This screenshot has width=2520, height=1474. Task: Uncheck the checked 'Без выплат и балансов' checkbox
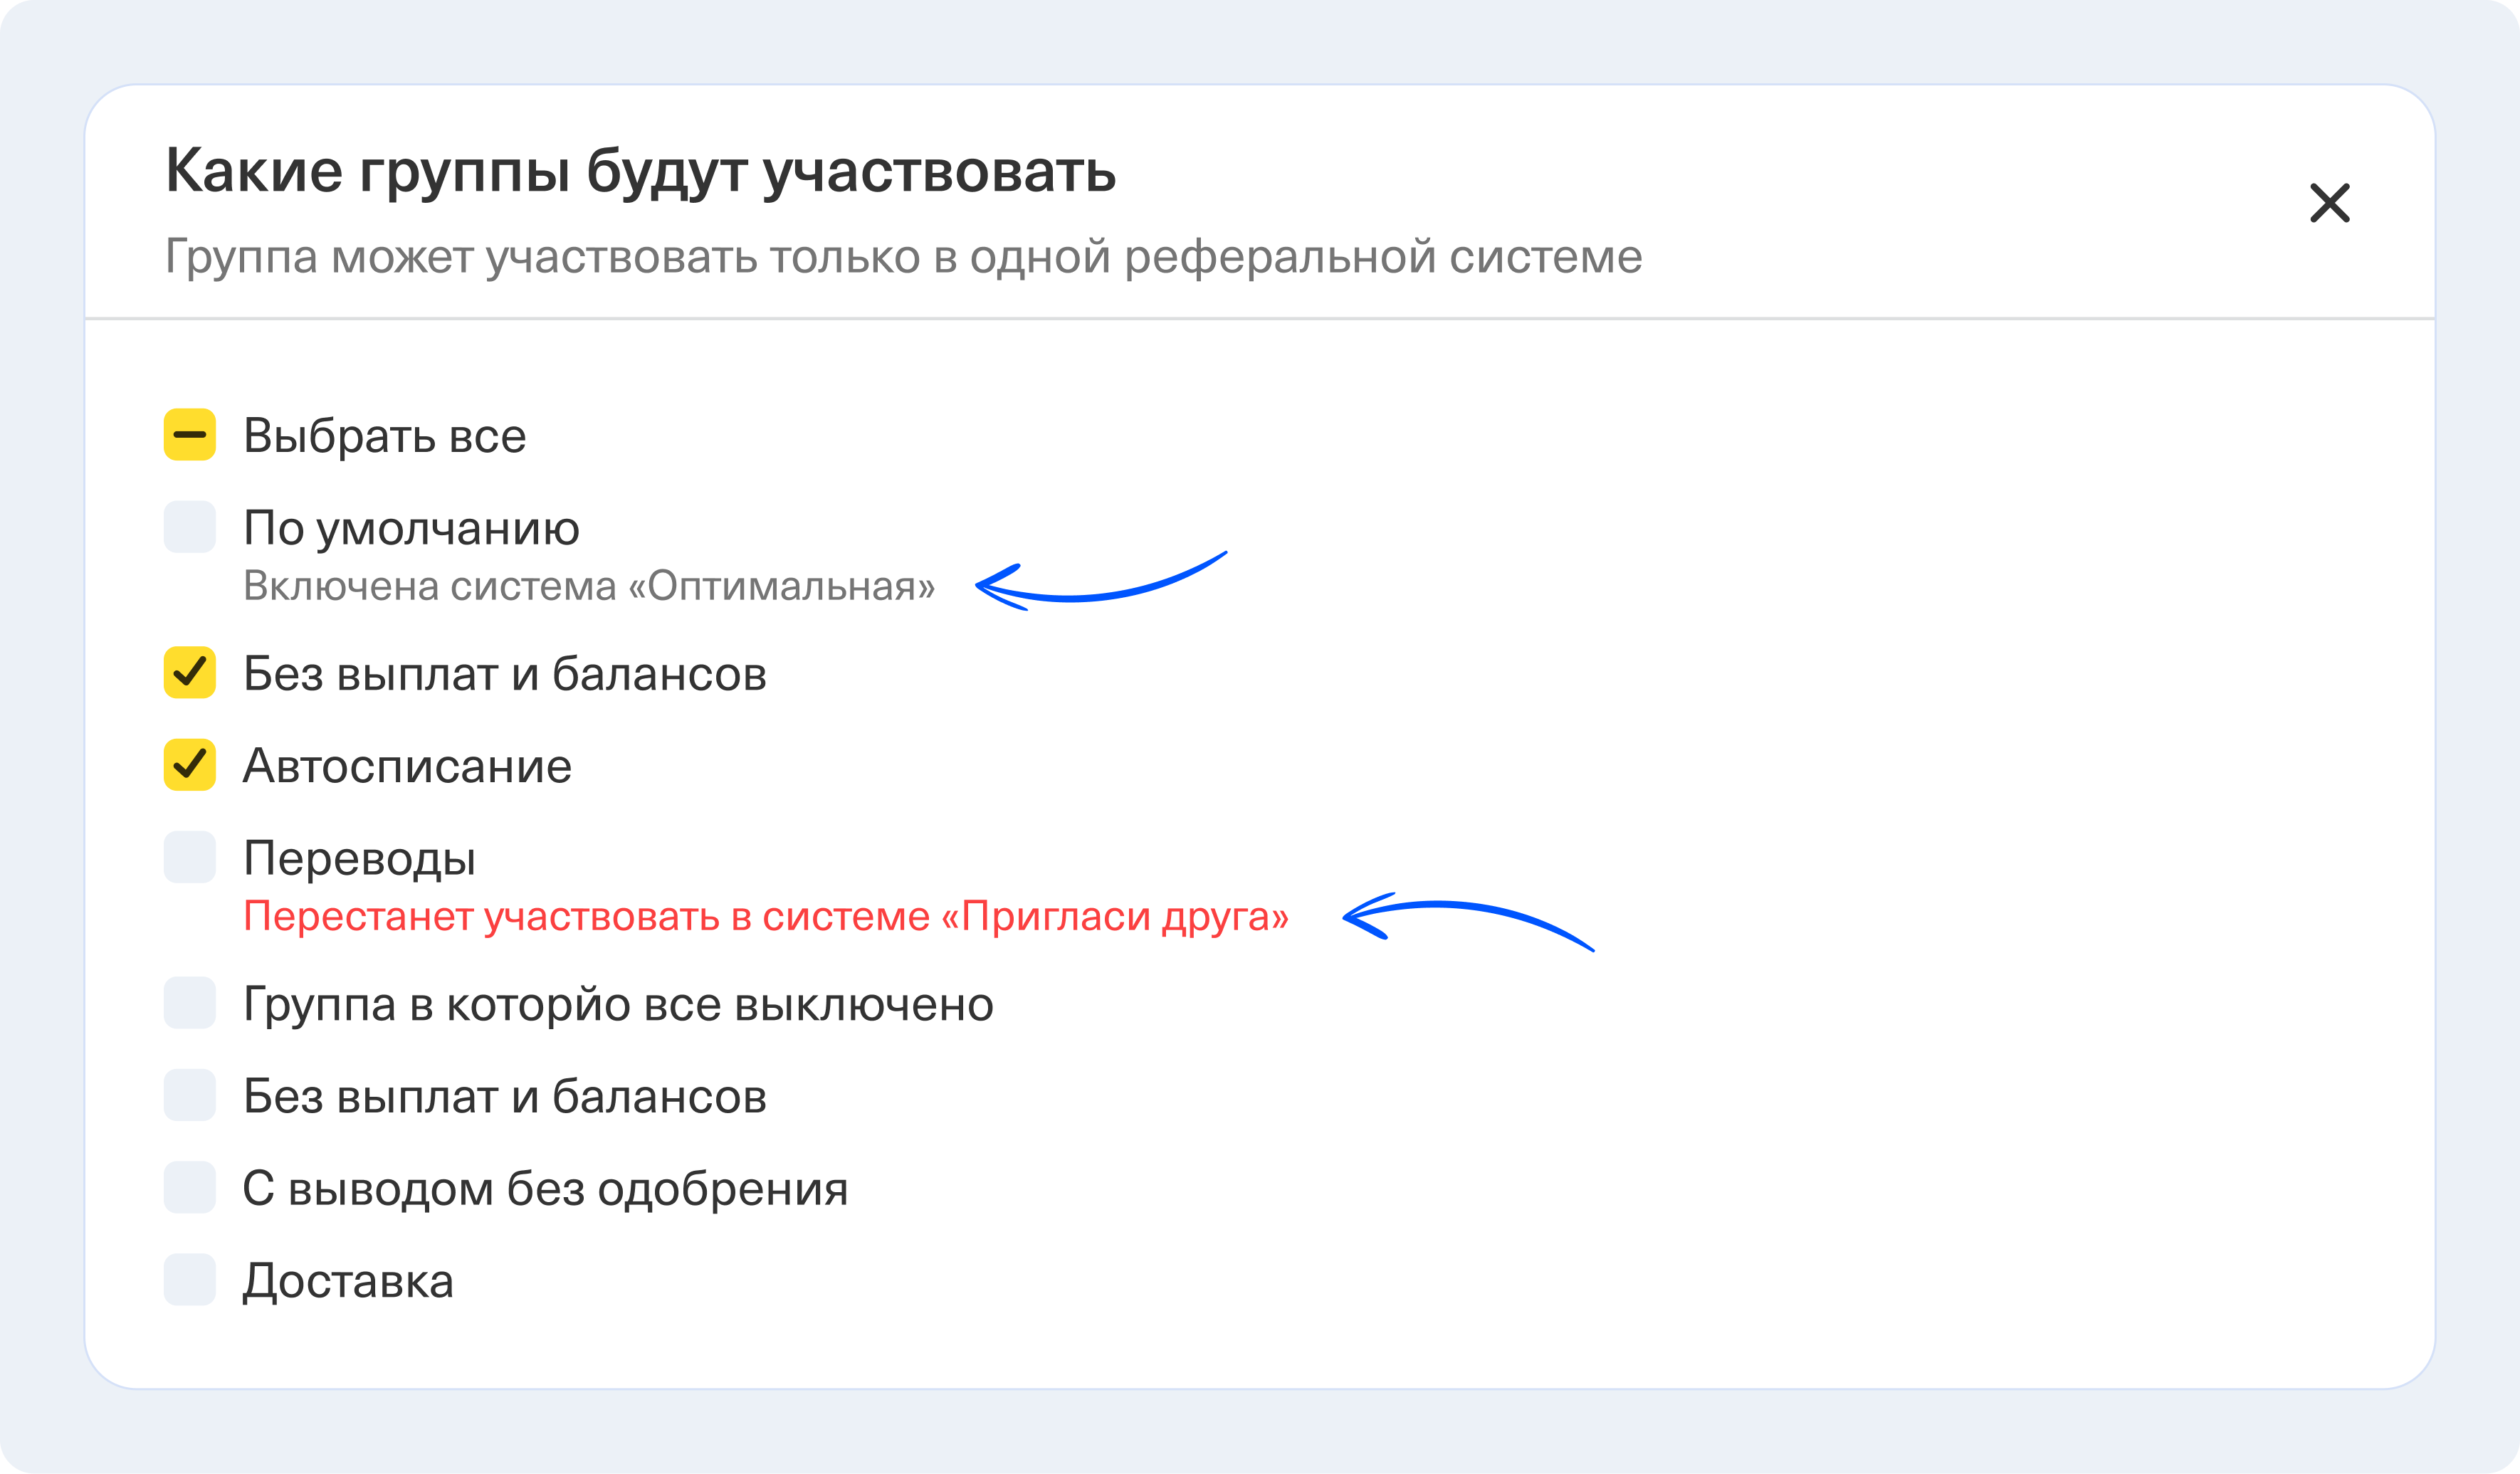point(190,673)
